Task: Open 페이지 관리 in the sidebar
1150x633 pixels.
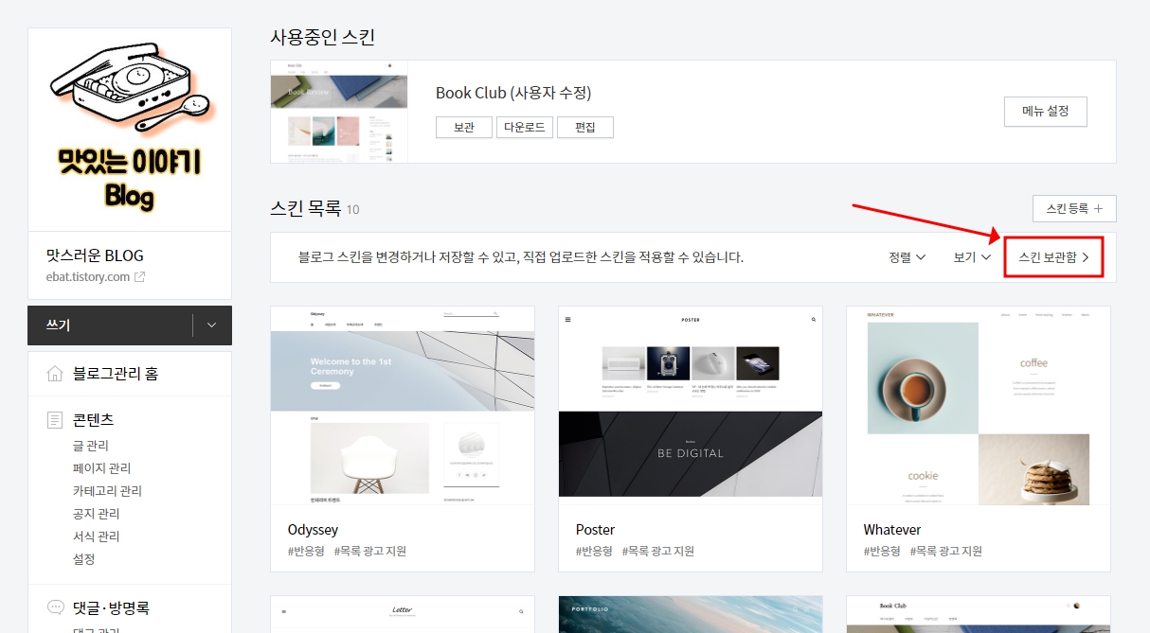Action: 102,468
